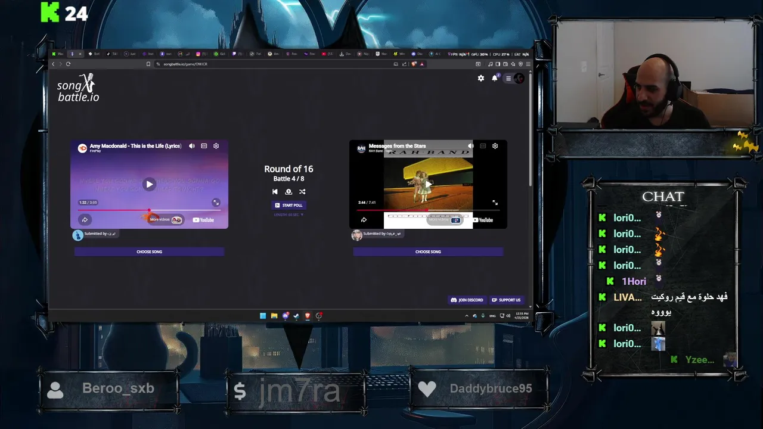Click the songbattle.io logo
The height and width of the screenshot is (429, 763).
click(78, 88)
